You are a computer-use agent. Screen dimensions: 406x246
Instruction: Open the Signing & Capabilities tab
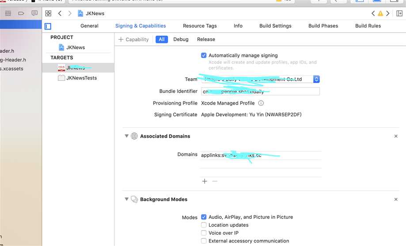click(140, 26)
